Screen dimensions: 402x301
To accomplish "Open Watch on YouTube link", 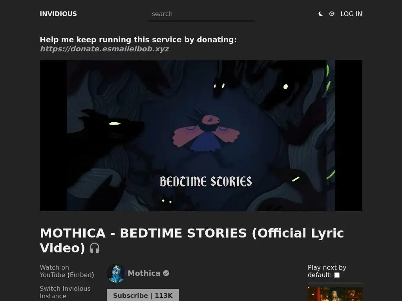I will coord(54,271).
